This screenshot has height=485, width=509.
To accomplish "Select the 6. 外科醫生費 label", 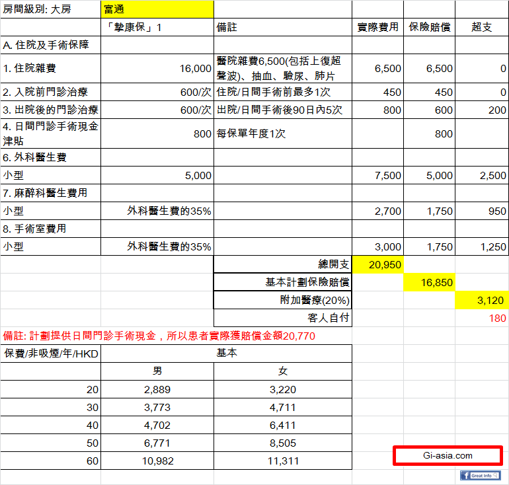I will click(x=51, y=157).
